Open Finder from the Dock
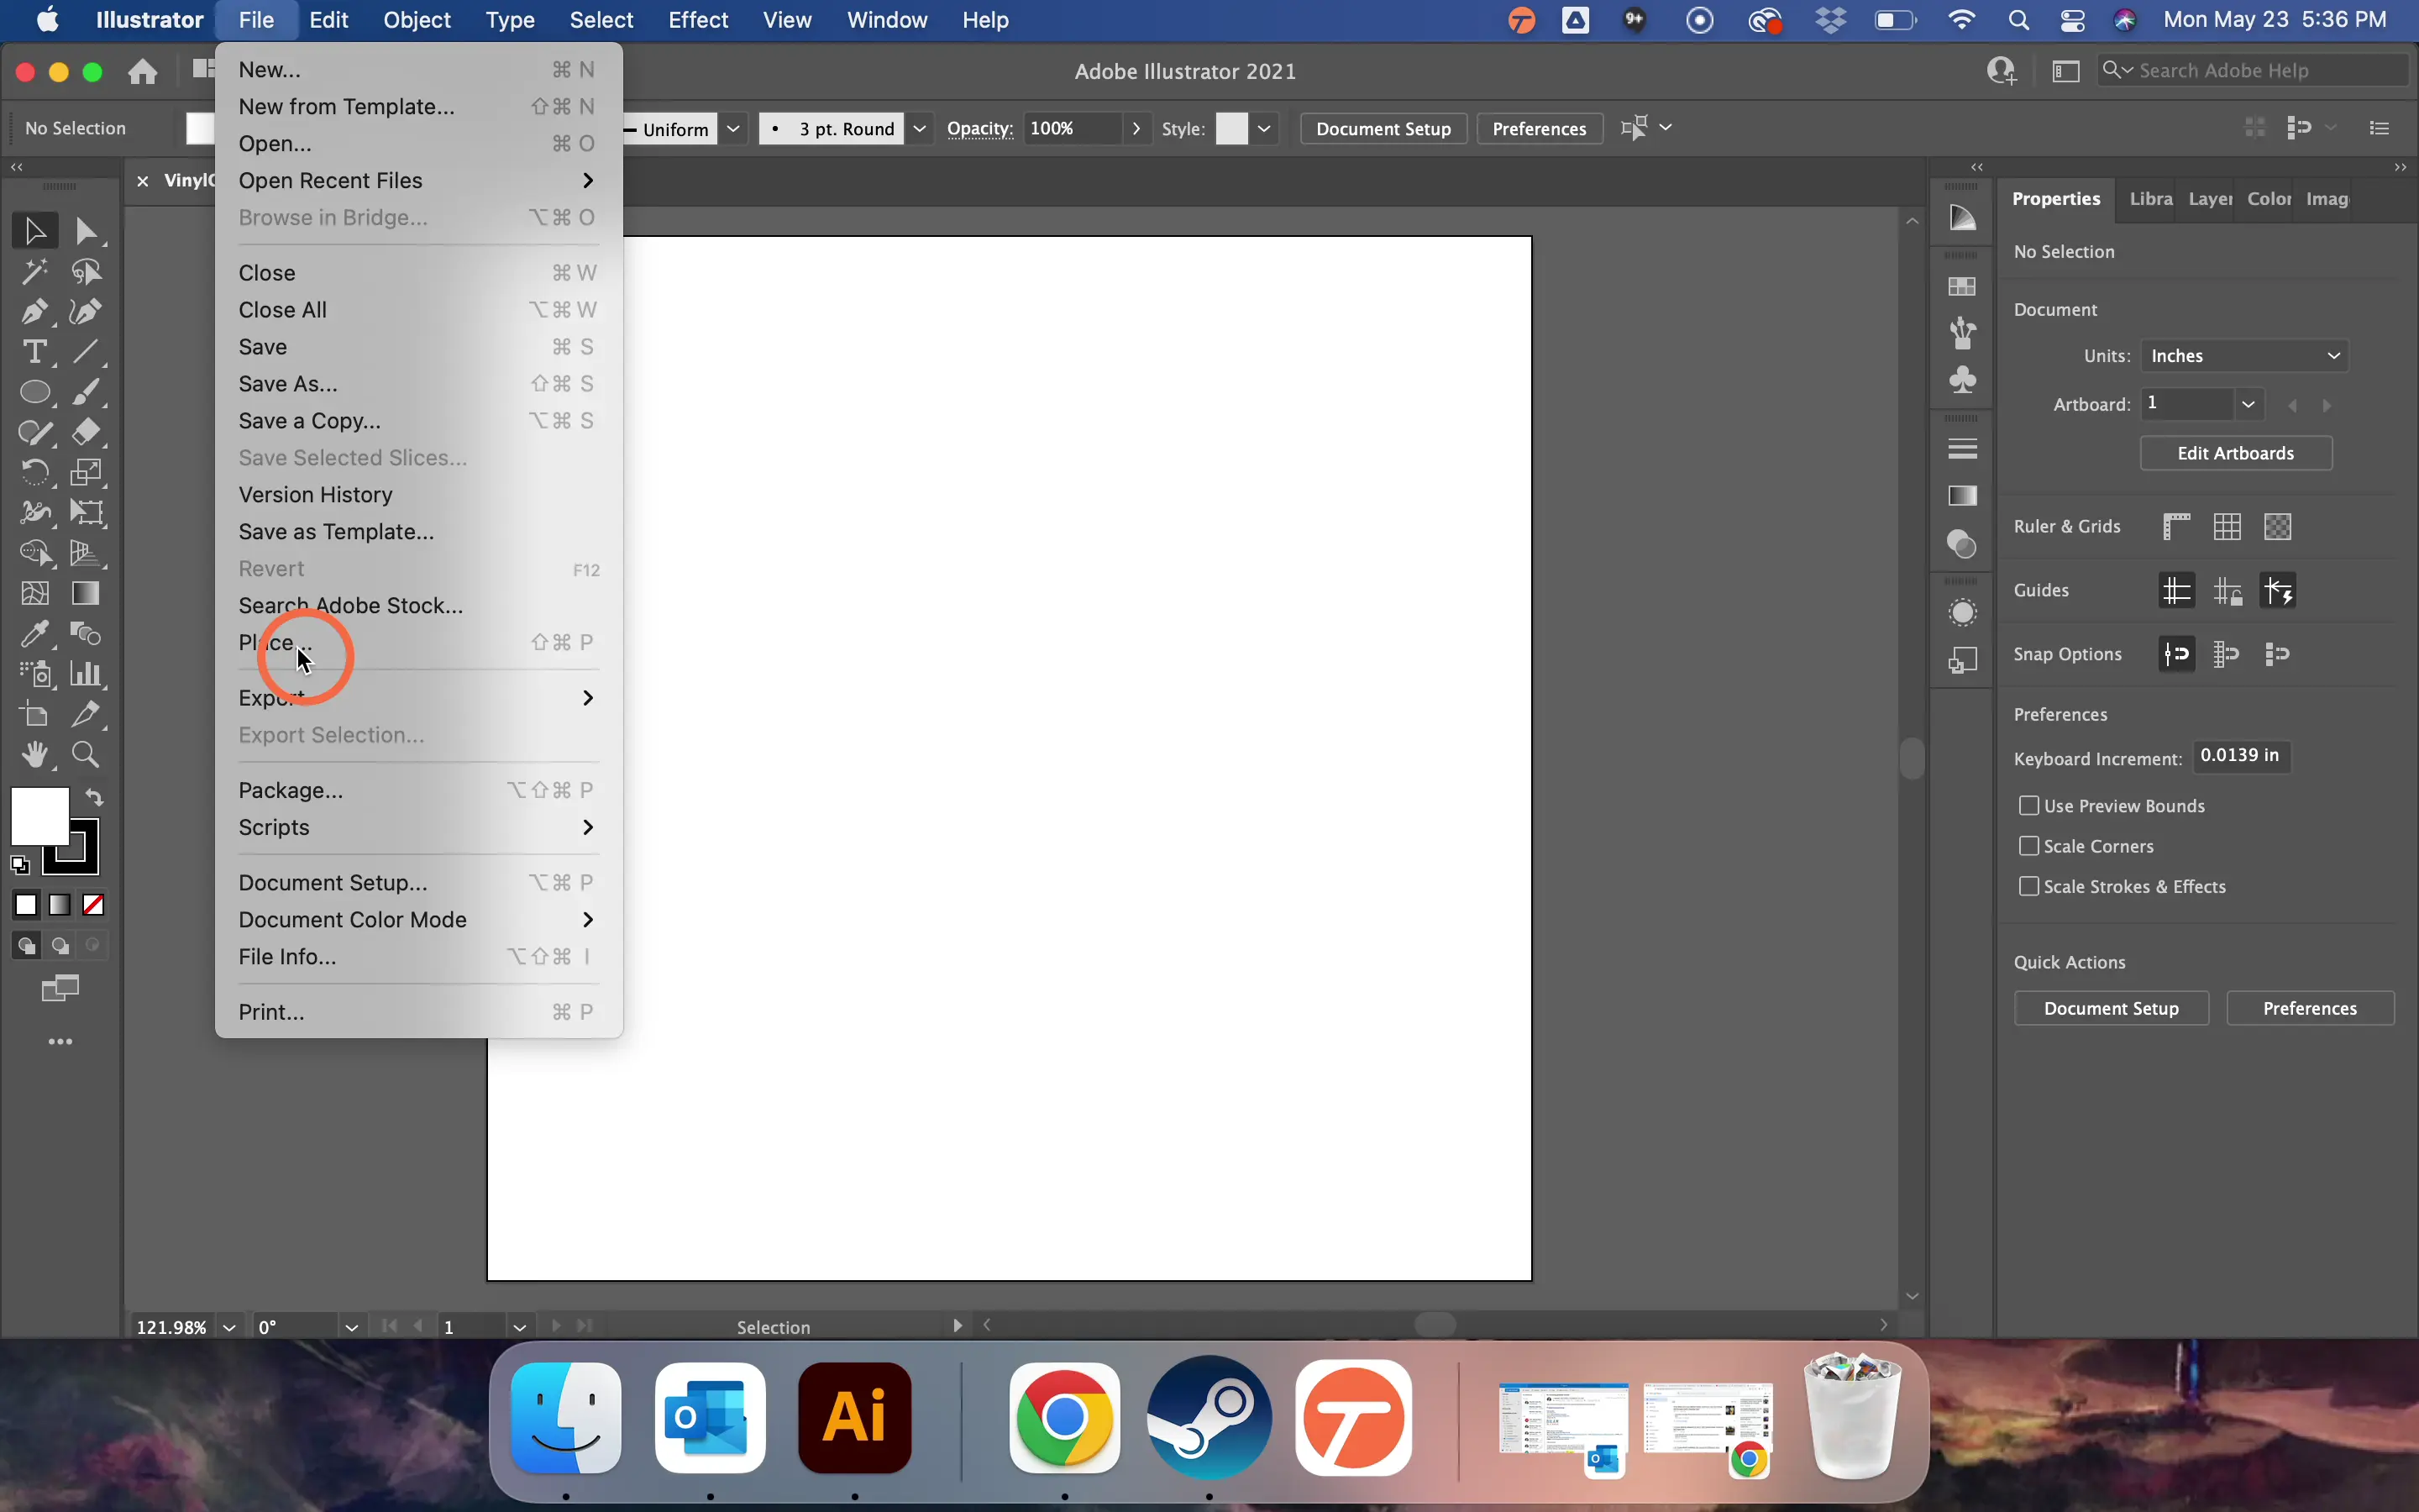Image resolution: width=2419 pixels, height=1512 pixels. (566, 1417)
